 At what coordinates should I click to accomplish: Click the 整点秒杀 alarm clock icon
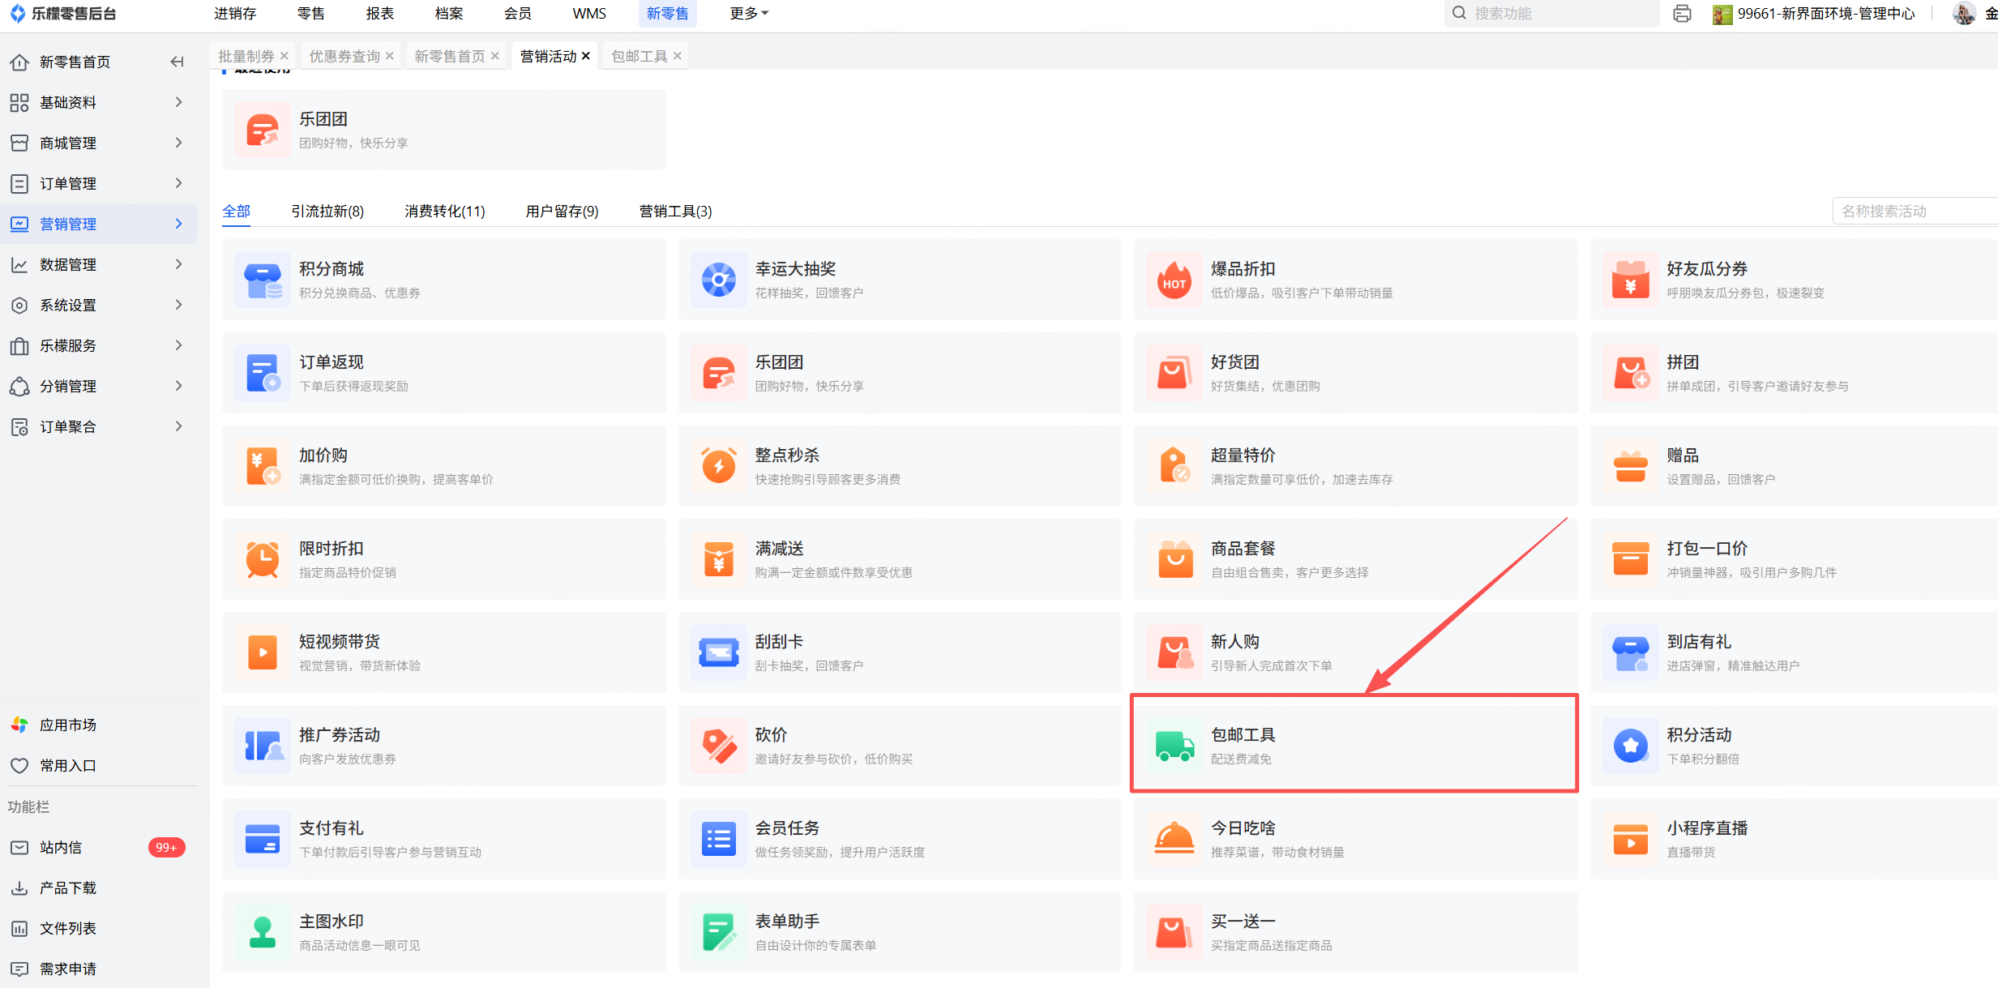[x=718, y=466]
